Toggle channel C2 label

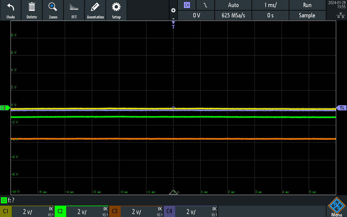(x=60, y=211)
